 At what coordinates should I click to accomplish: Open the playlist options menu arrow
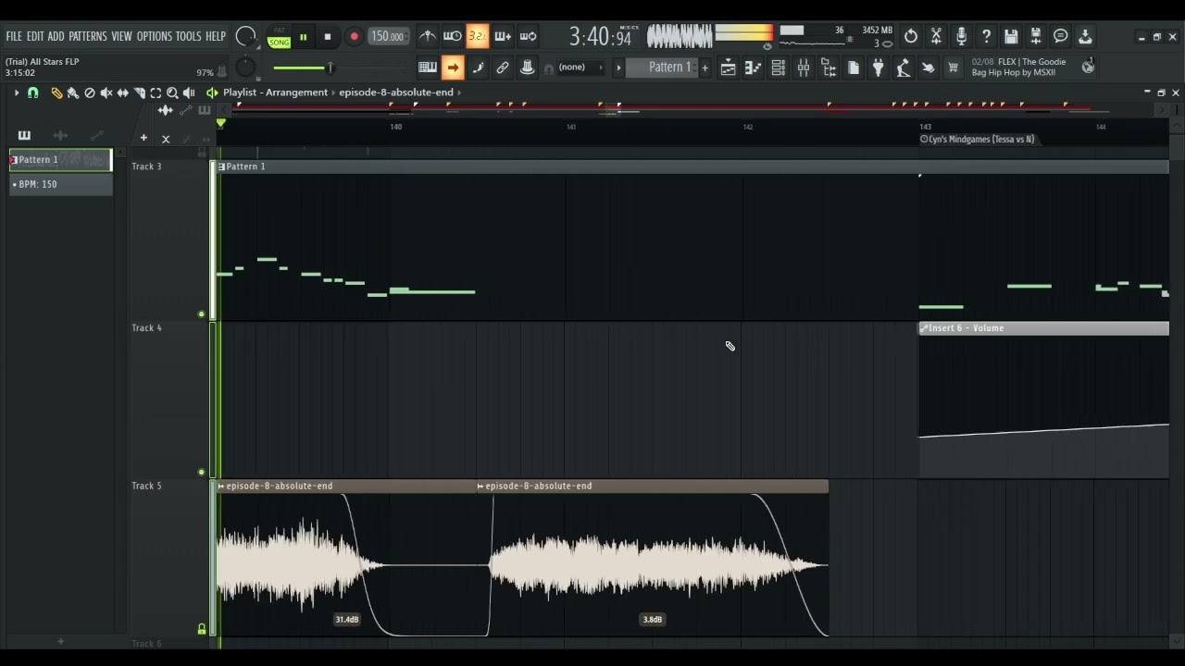[16, 92]
